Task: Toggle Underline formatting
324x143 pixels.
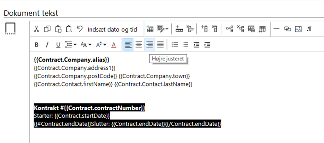Action: click(x=58, y=45)
